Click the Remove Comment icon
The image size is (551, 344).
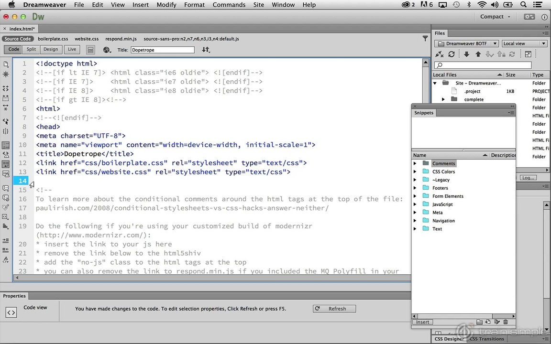click(6, 198)
